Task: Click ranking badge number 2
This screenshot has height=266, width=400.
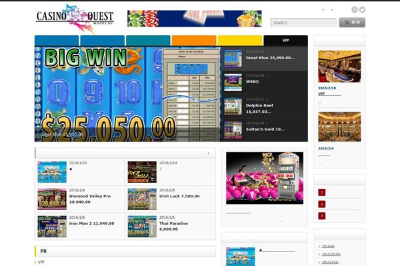Action: click(x=322, y=204)
